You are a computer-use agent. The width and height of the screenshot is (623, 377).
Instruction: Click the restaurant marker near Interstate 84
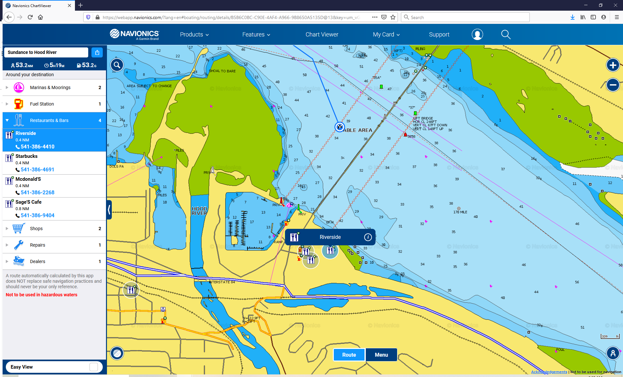coord(131,290)
